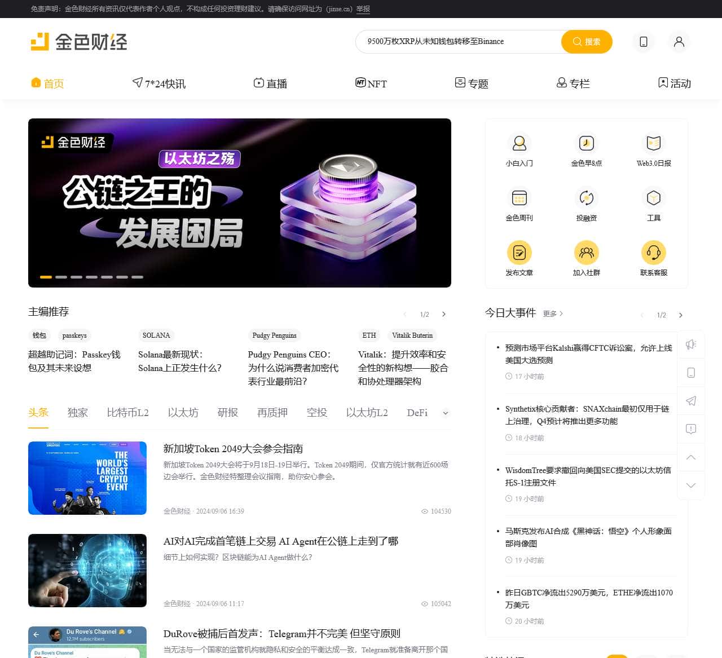
Task: Open the 直播 live nav item
Action: point(270,83)
